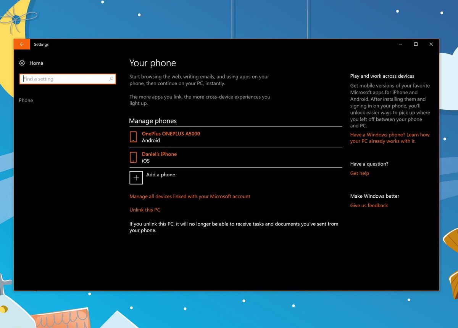Open the Android device OnePlus ONEPLUS A5000
The height and width of the screenshot is (328, 458).
click(171, 134)
